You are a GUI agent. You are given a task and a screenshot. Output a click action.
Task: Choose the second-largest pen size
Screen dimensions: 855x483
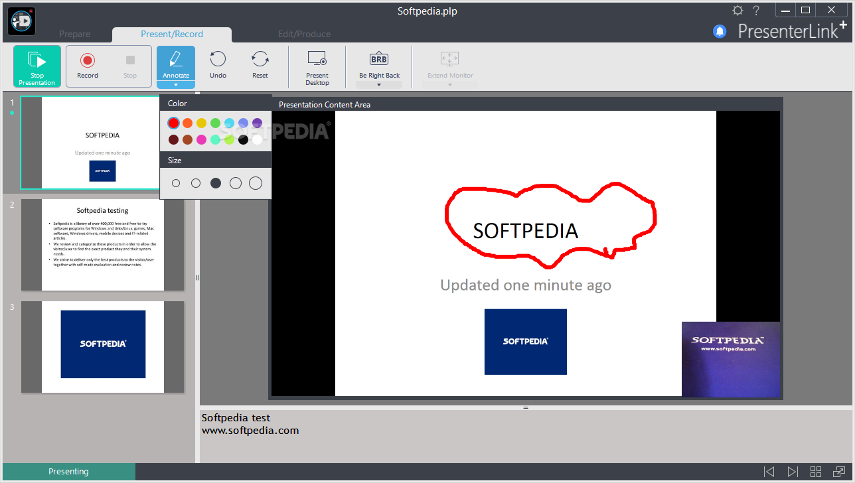(x=236, y=183)
